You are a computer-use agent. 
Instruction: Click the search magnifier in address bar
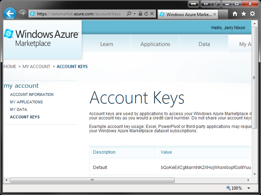pos(129,14)
